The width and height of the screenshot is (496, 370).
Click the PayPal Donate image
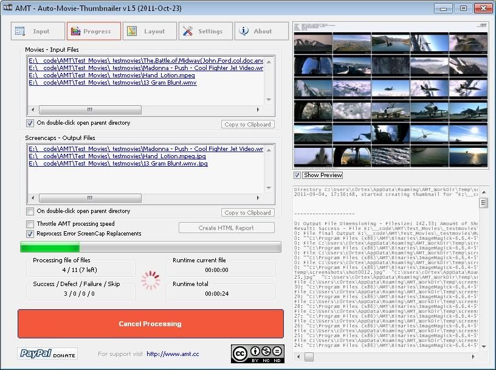point(48,354)
